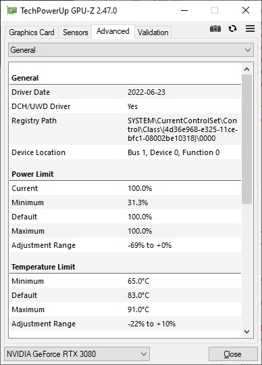Select the Driver Date value 2022-06-23

point(147,92)
